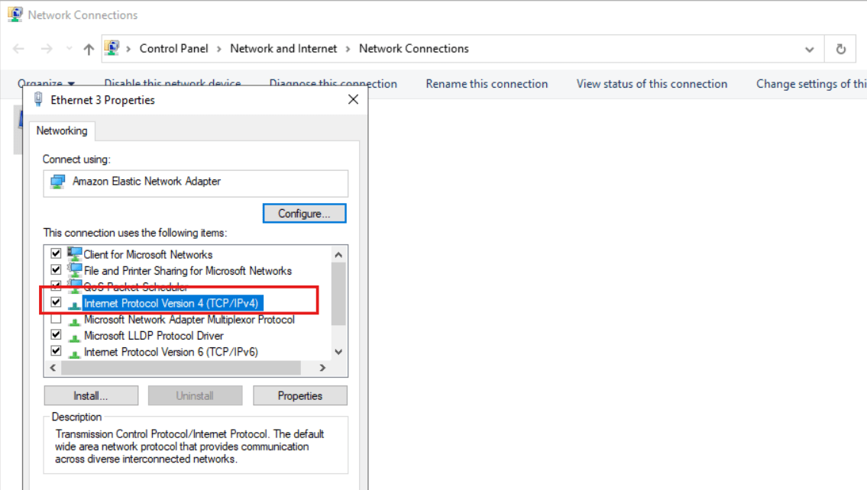Click View status of this connection

652,84
